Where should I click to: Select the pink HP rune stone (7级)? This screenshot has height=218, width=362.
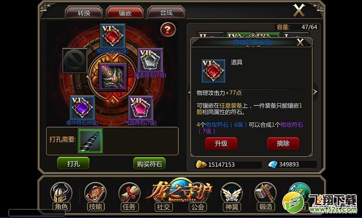pyautogui.click(x=141, y=108)
